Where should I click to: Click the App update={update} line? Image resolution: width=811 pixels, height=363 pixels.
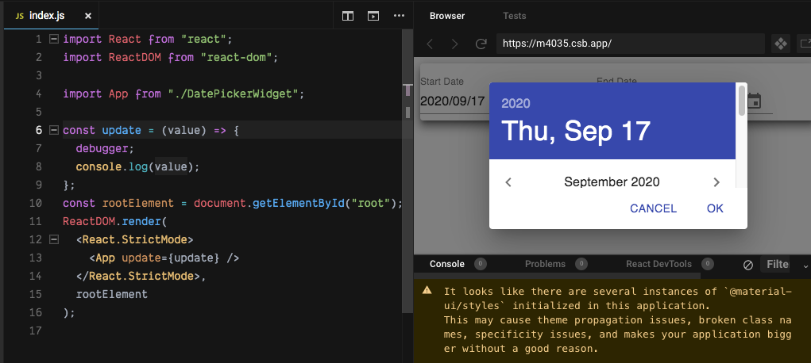[164, 258]
